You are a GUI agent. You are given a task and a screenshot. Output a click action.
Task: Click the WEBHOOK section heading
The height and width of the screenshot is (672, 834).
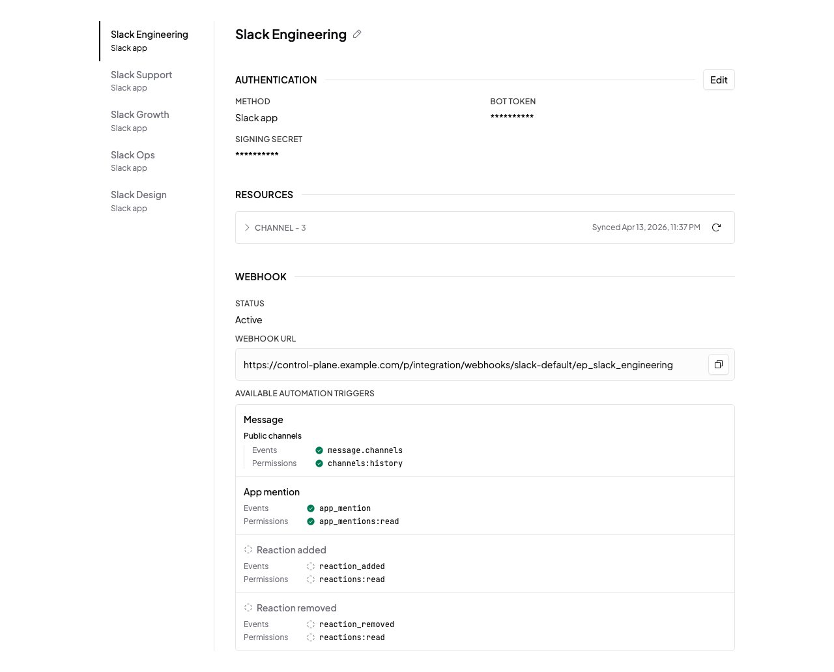click(261, 277)
